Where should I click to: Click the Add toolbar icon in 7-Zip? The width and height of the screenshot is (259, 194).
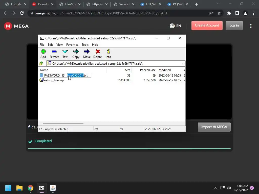[x=43, y=52]
